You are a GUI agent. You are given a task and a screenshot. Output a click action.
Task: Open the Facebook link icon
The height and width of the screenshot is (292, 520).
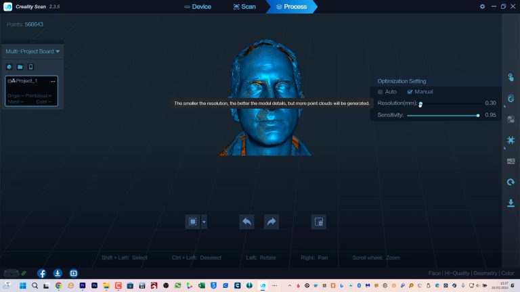tap(41, 273)
